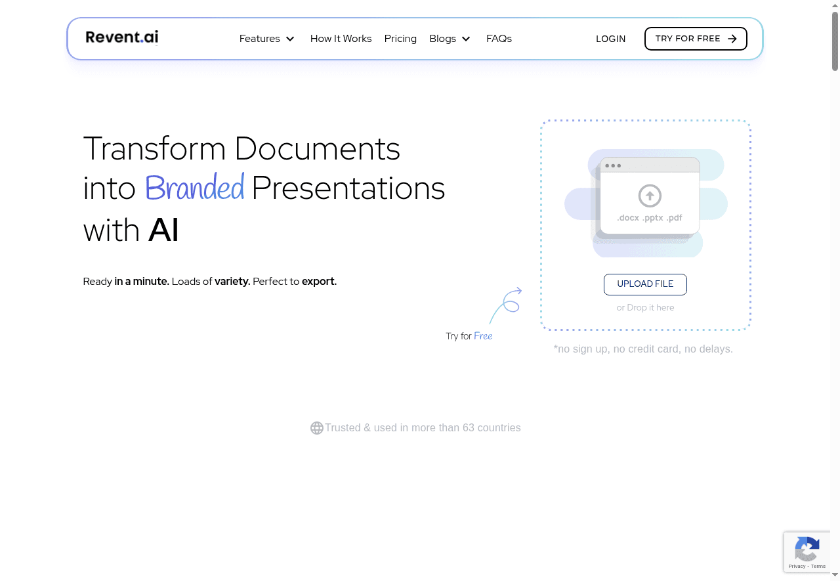Select Pricing from the navigation
This screenshot has width=840, height=581.
[400, 39]
